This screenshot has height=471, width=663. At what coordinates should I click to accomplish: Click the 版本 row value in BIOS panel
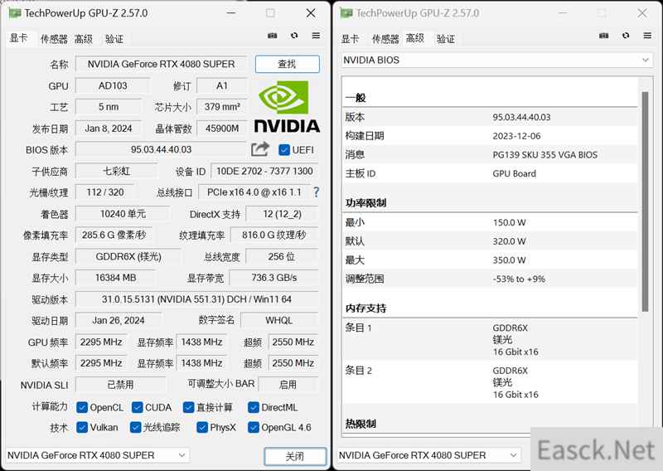point(521,117)
